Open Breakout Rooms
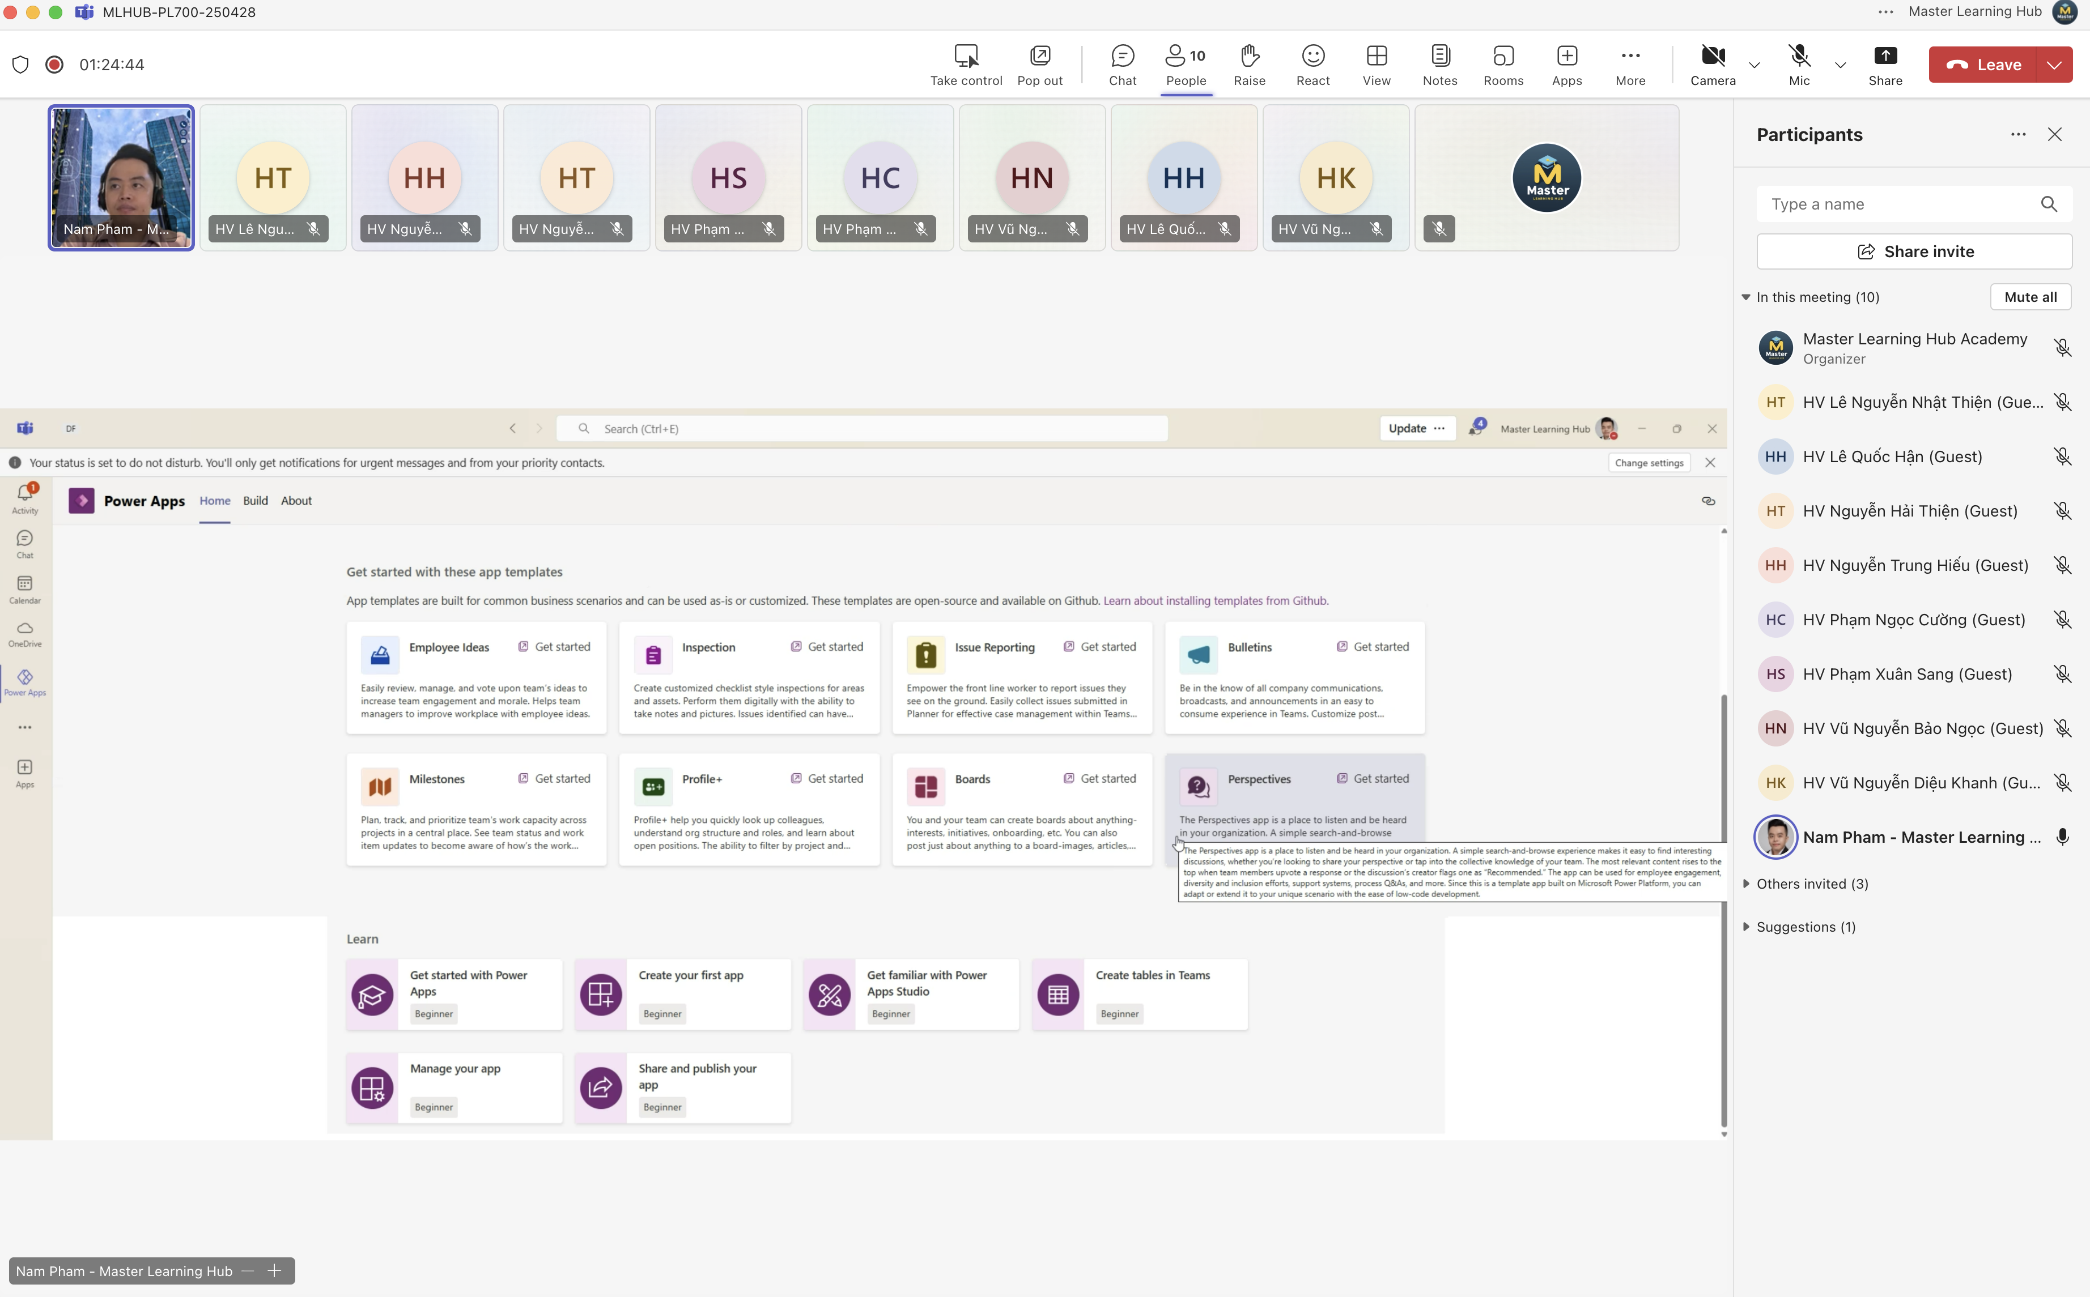 tap(1503, 65)
